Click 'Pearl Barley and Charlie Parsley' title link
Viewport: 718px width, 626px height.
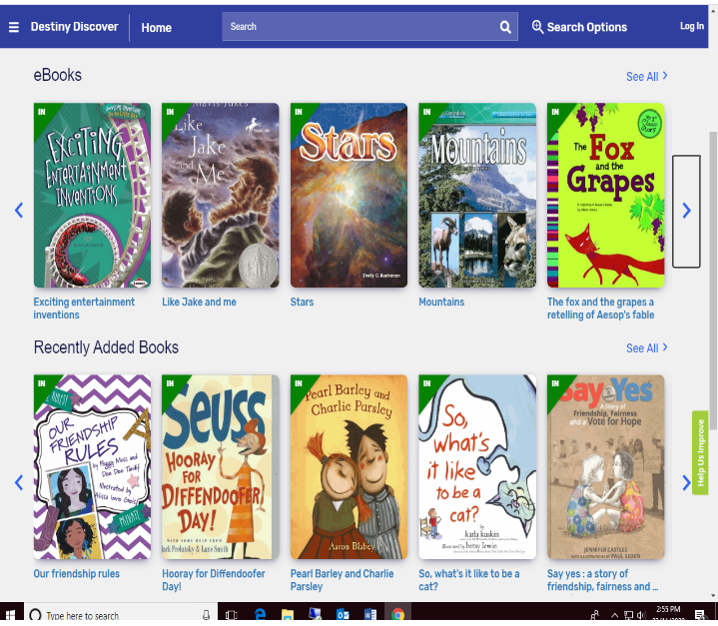point(343,580)
